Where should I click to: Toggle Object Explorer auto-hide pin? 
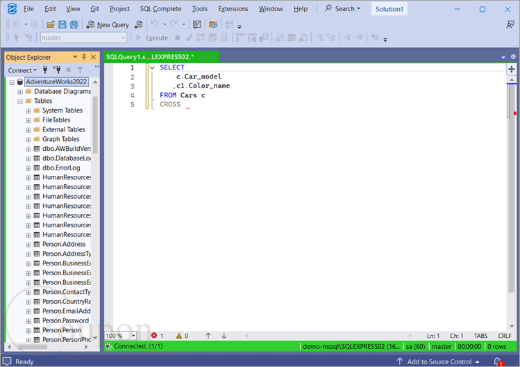point(84,57)
